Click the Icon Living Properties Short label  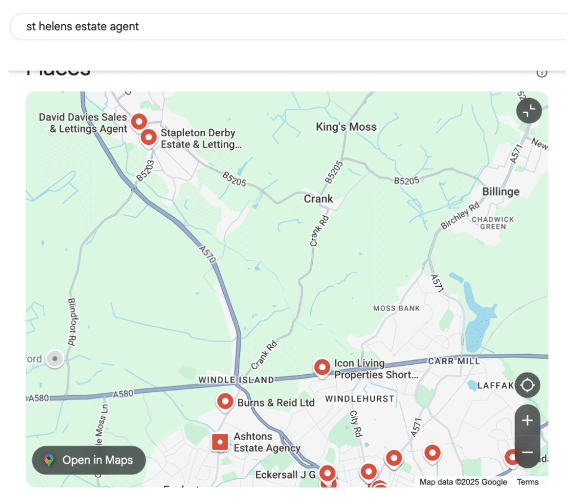coord(376,369)
